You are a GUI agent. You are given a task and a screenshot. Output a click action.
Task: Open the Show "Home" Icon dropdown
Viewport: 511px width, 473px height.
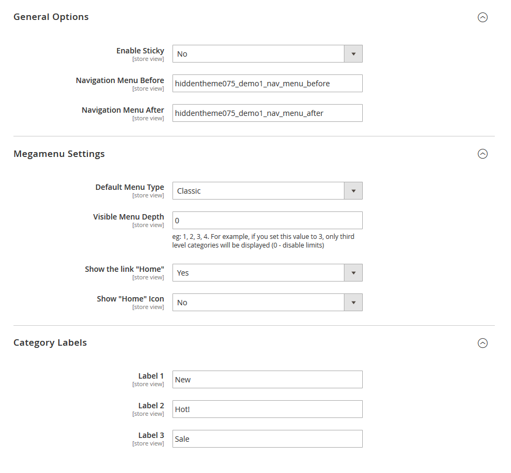pyautogui.click(x=267, y=303)
